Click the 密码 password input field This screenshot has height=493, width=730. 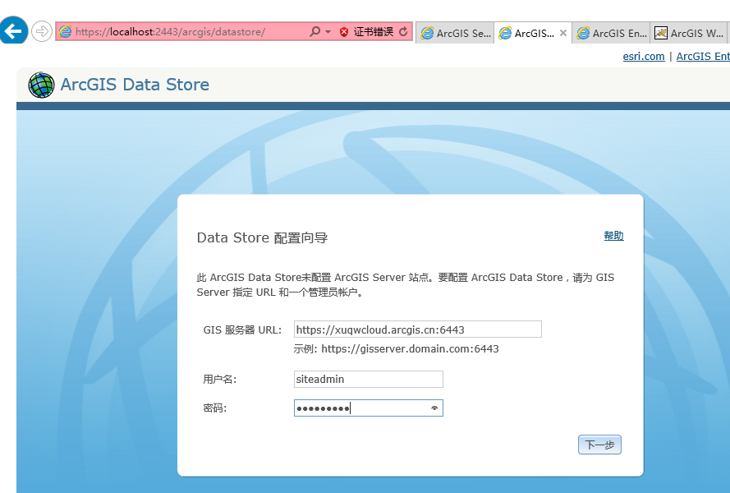click(x=368, y=408)
